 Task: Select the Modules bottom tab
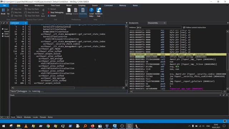click(x=28, y=117)
